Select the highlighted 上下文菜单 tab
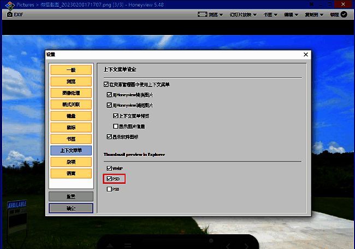355x249 pixels. [71, 150]
